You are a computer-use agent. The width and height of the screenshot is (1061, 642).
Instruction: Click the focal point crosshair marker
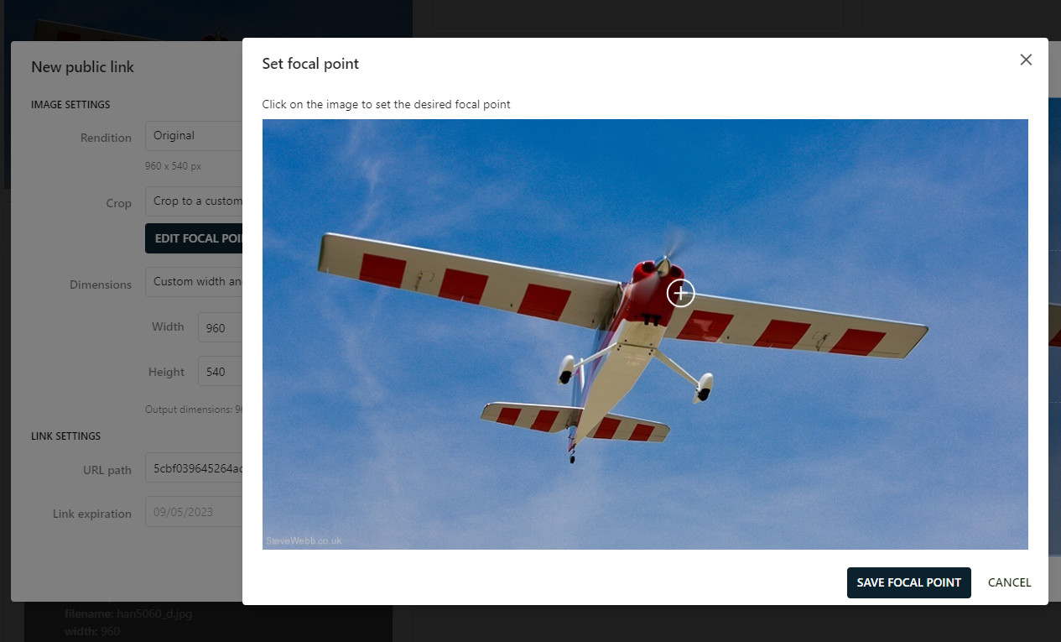[680, 293]
